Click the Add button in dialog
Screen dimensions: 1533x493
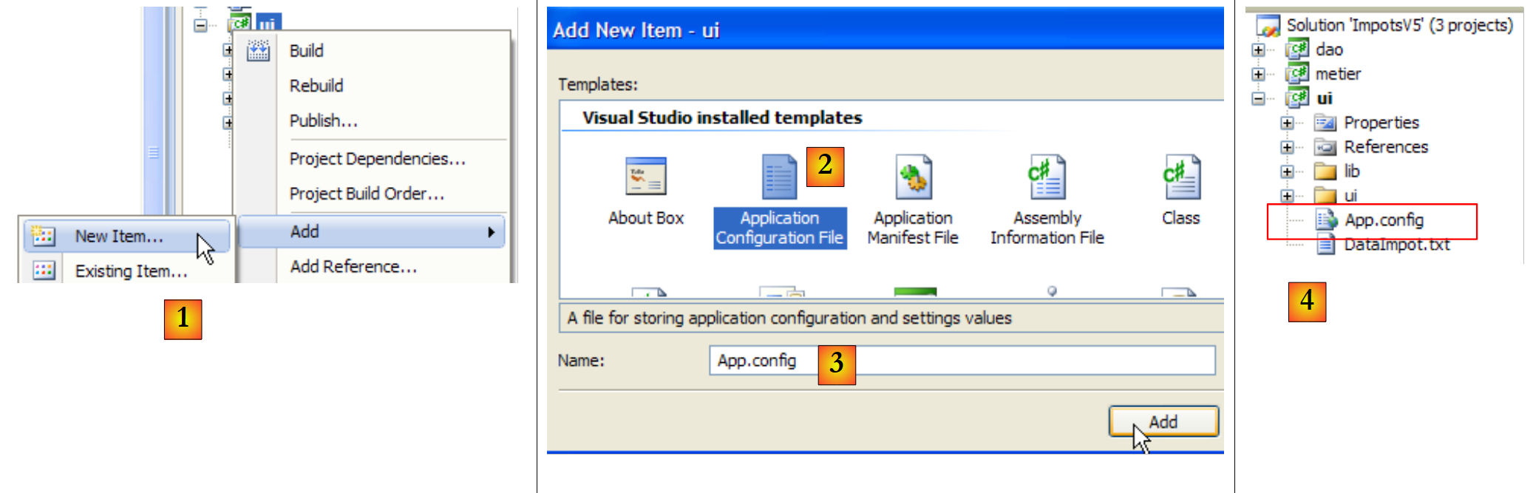pos(1163,422)
